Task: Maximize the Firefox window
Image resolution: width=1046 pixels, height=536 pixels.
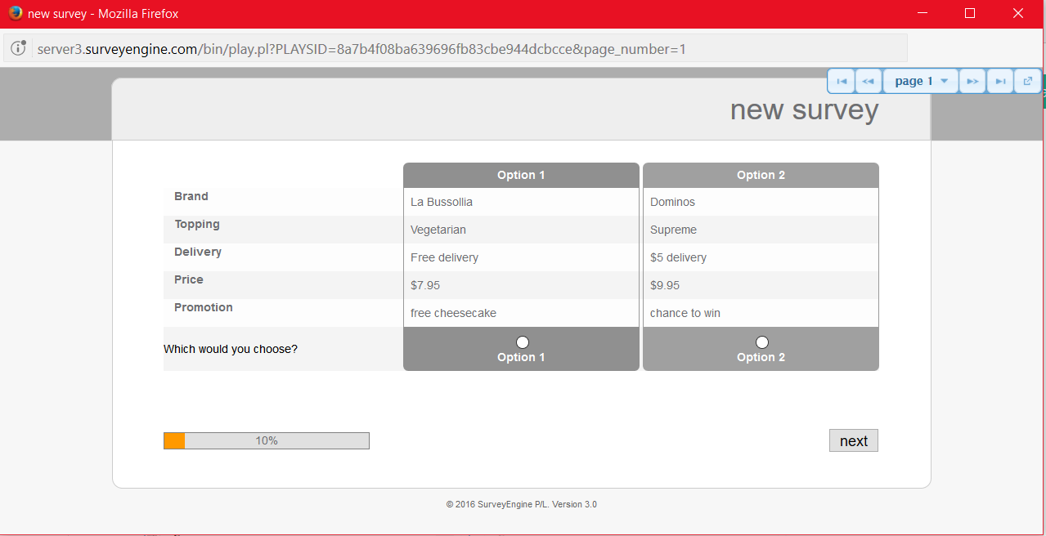Action: point(970,14)
